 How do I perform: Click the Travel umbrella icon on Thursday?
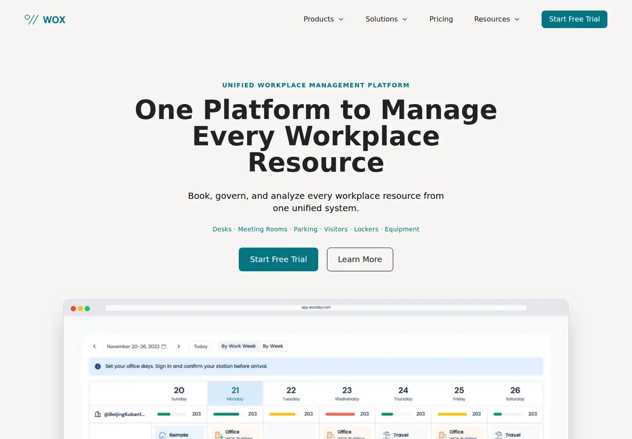pyautogui.click(x=387, y=435)
